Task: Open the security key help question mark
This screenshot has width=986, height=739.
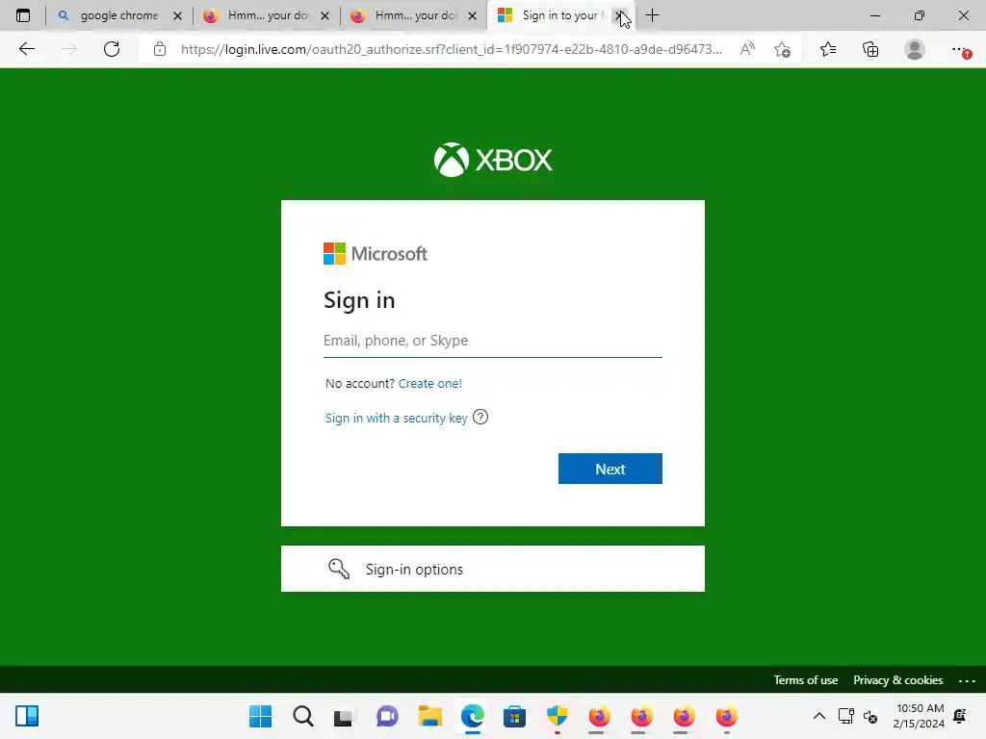Action: click(x=480, y=418)
